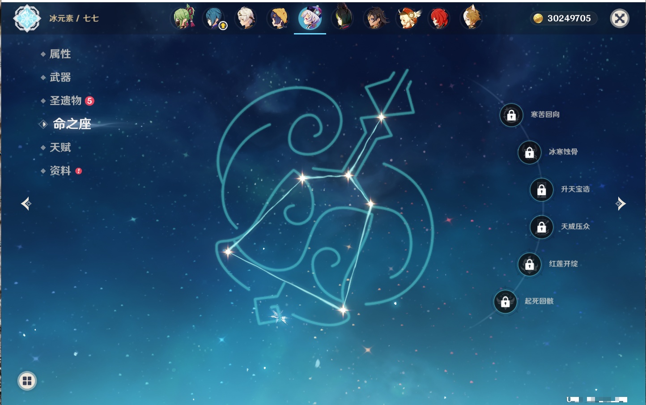This screenshot has height=405, width=646.
Task: Inspect the locked 起死回骸 constellation
Action: 506,302
